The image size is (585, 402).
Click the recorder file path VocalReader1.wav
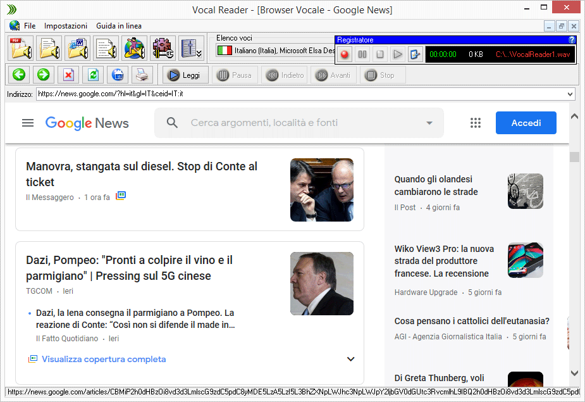[533, 54]
